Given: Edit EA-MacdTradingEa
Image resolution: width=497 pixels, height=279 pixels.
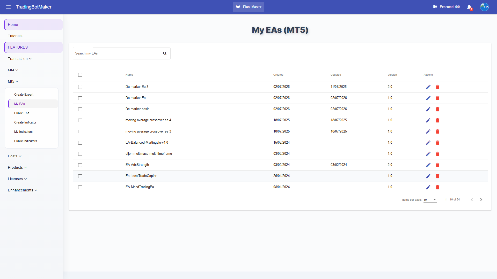Looking at the screenshot, I should (x=428, y=187).
